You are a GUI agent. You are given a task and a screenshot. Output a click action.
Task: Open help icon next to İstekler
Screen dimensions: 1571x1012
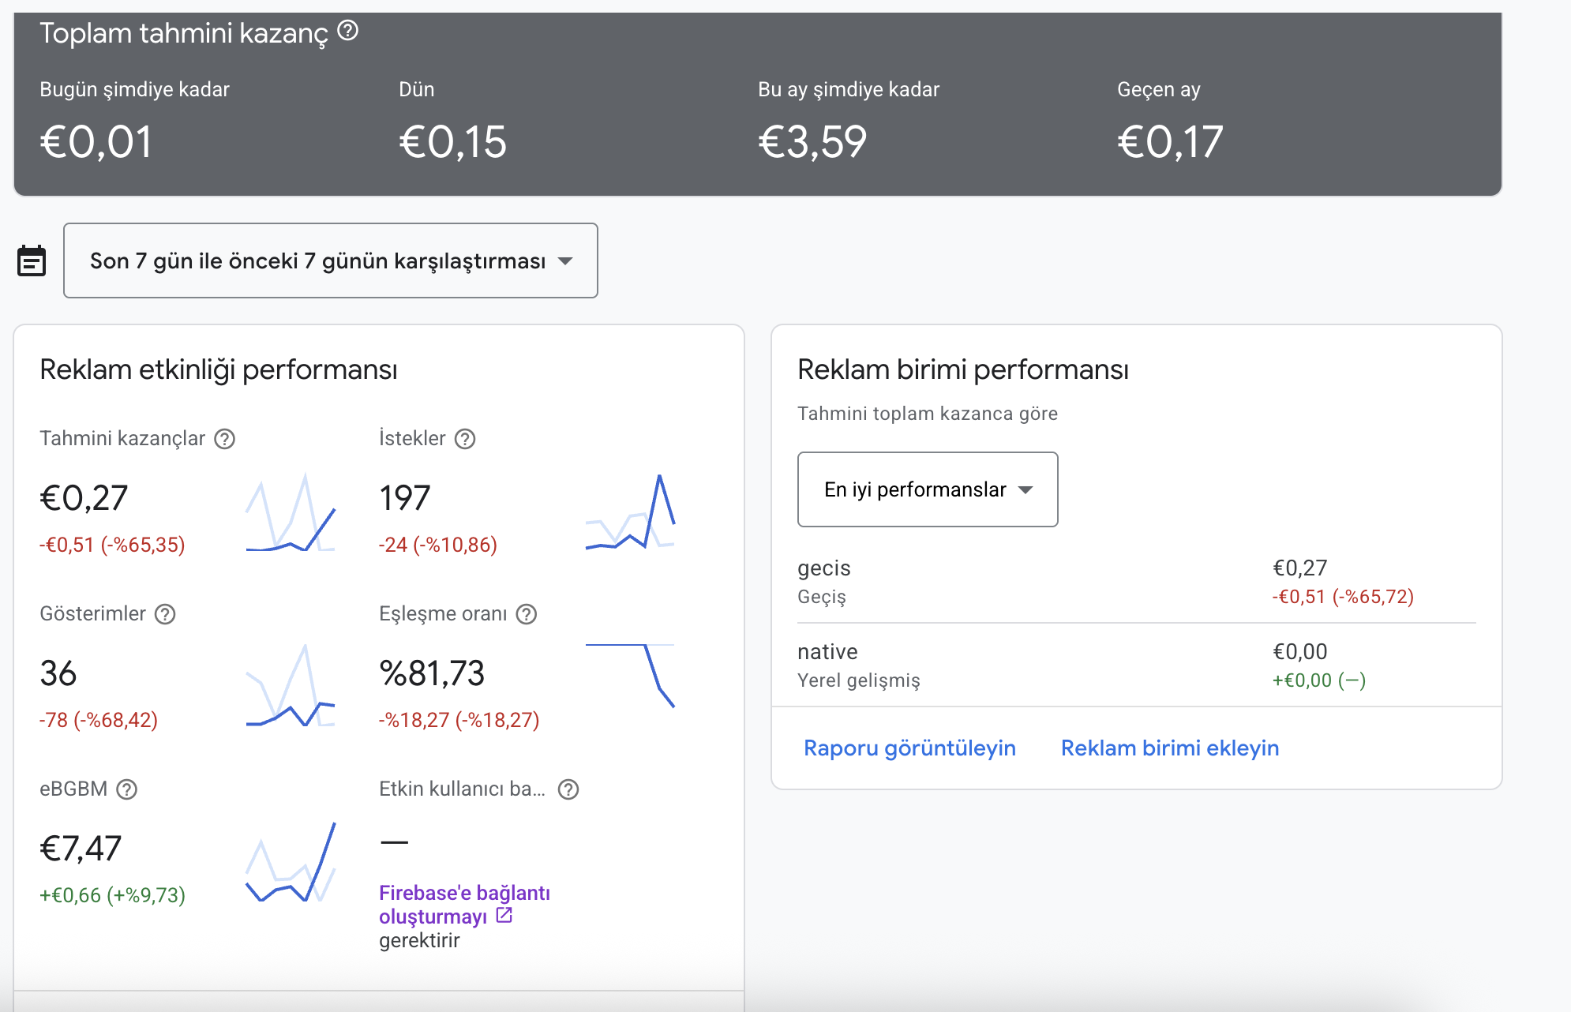[466, 439]
